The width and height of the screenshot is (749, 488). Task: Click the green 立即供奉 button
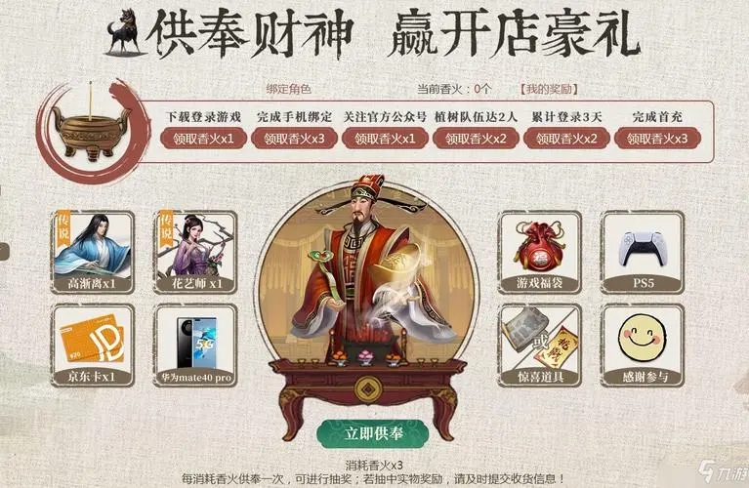point(373,433)
